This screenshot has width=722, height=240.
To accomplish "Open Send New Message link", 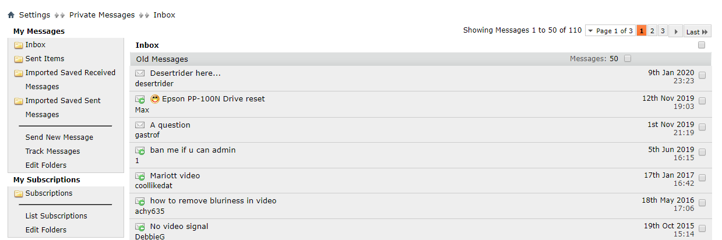I will (x=59, y=137).
